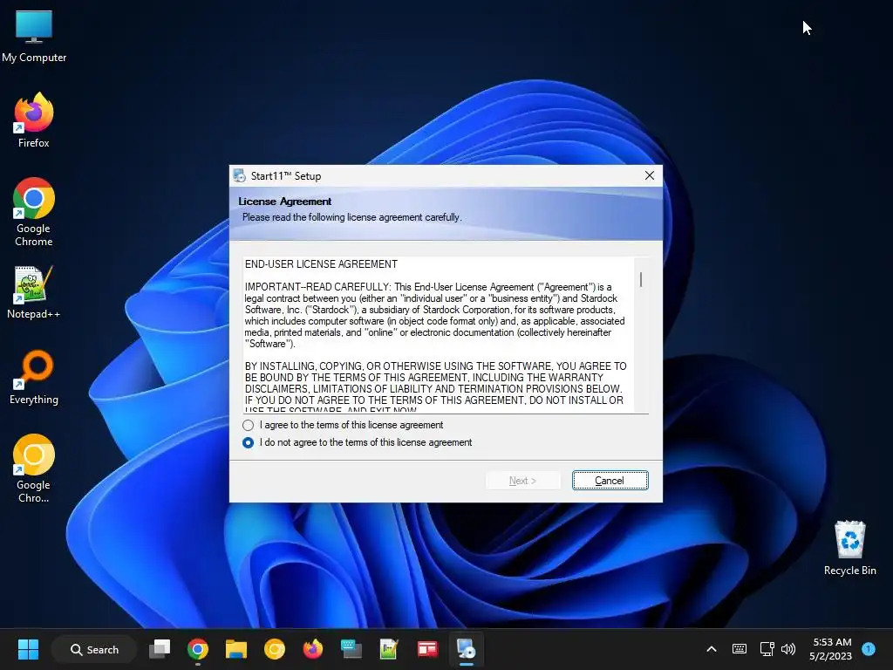Click END-USER LICENSE AGREEMENT heading text
This screenshot has width=893, height=670.
[321, 264]
